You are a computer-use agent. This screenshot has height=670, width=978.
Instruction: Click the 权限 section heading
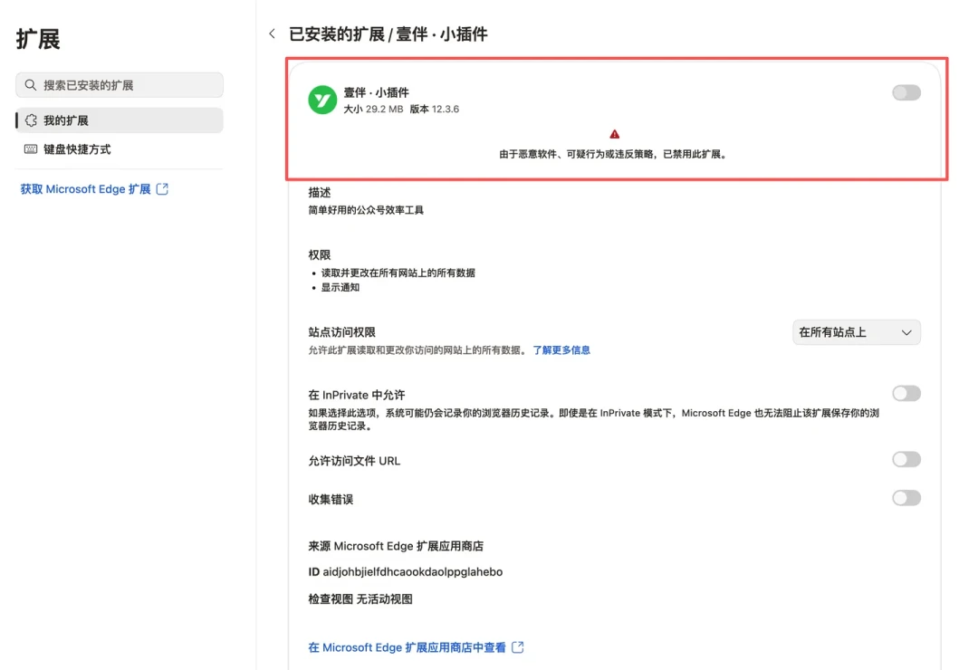click(x=320, y=255)
